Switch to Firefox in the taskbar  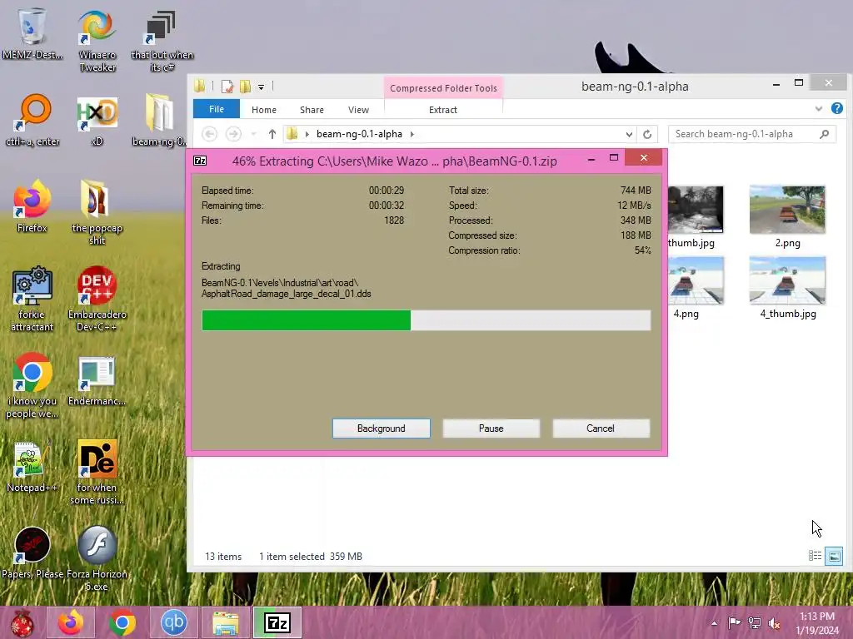tap(71, 622)
